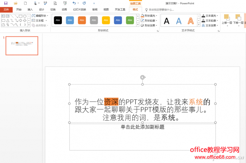Screen dimensions: 246x163
Task: Open the 文件 file tab
Action: pos(6,10)
